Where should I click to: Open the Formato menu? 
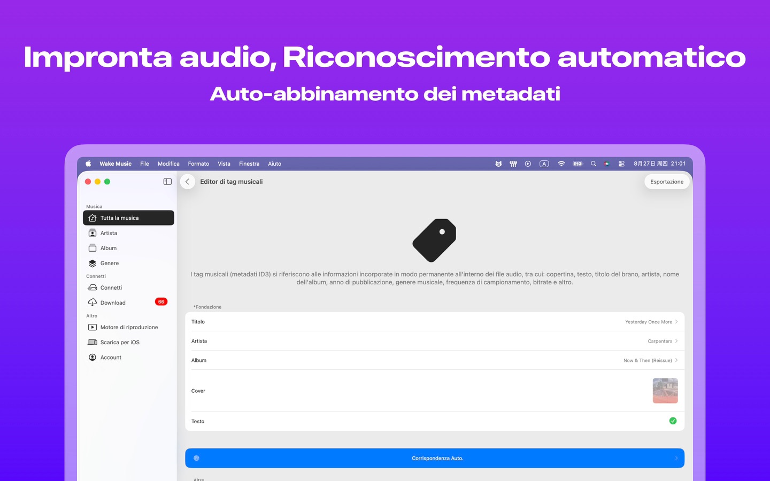[198, 164]
